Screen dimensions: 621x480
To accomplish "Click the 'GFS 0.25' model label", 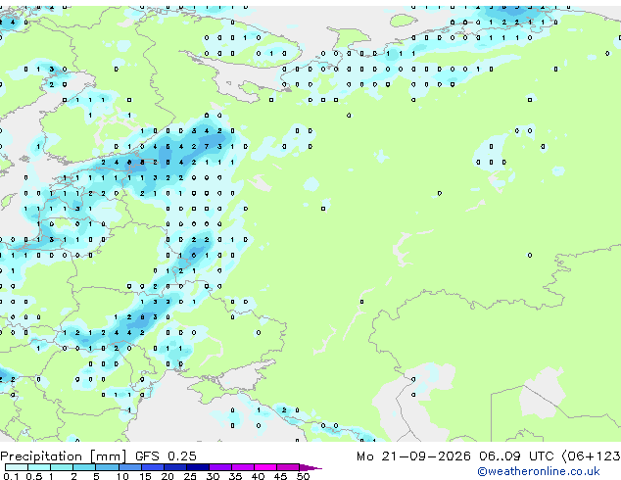I will (x=166, y=456).
